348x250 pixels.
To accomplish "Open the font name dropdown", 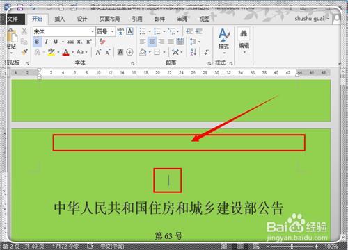I will click(93, 31).
